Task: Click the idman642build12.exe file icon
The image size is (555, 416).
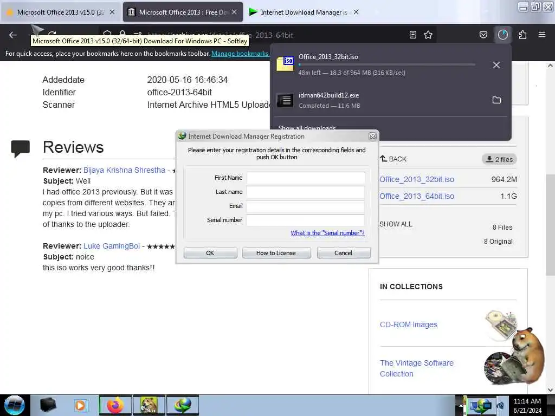Action: (285, 100)
